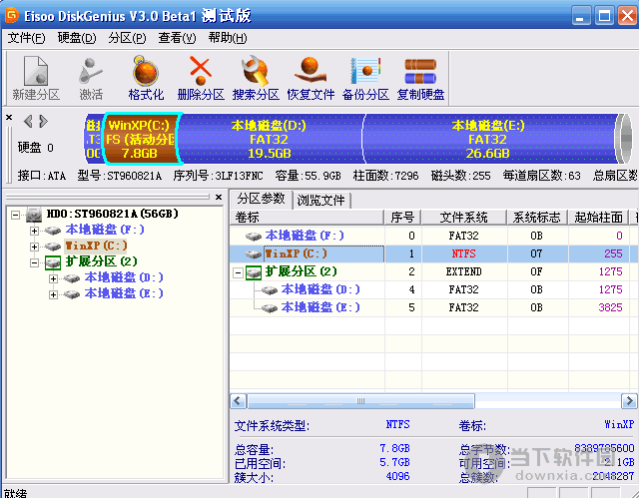Switch to the 分区参数 tab
Screen dimensions: 639x498
click(262, 200)
